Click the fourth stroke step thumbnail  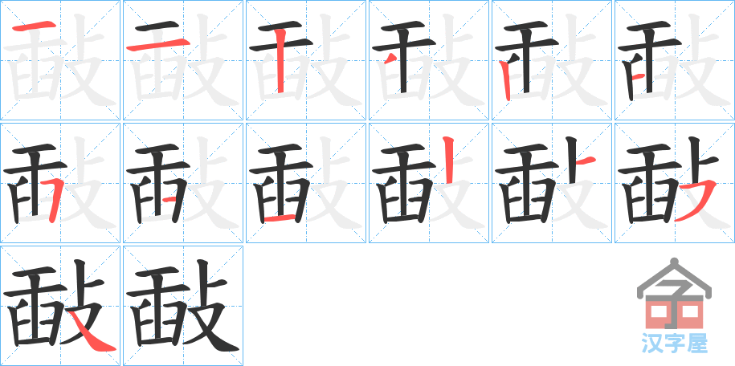[429, 60]
